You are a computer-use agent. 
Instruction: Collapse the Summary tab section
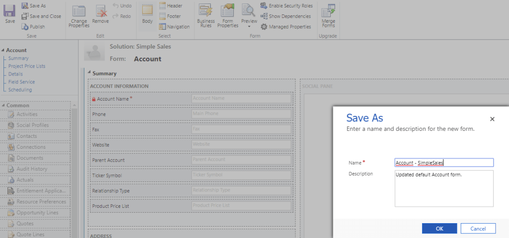(x=89, y=73)
